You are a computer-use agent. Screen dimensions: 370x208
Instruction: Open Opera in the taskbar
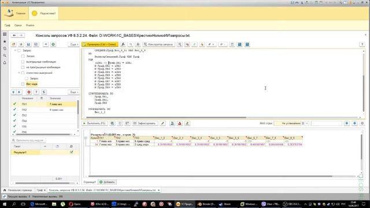(x=75, y=204)
